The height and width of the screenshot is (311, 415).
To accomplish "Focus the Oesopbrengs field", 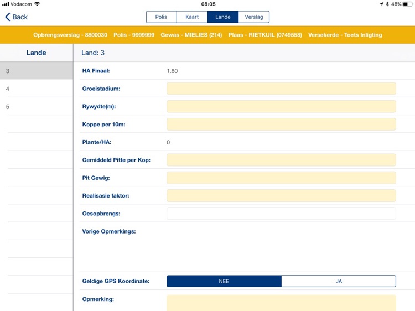I will pos(281,214).
